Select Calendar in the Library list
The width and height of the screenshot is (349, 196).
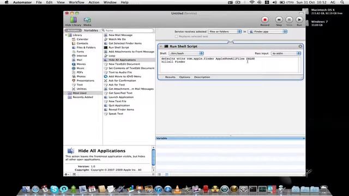click(82, 39)
